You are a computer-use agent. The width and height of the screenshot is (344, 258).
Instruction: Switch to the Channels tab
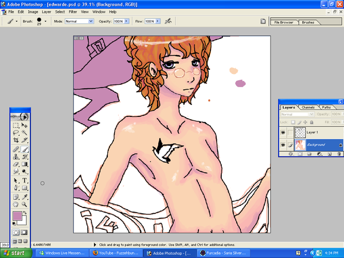[308, 107]
